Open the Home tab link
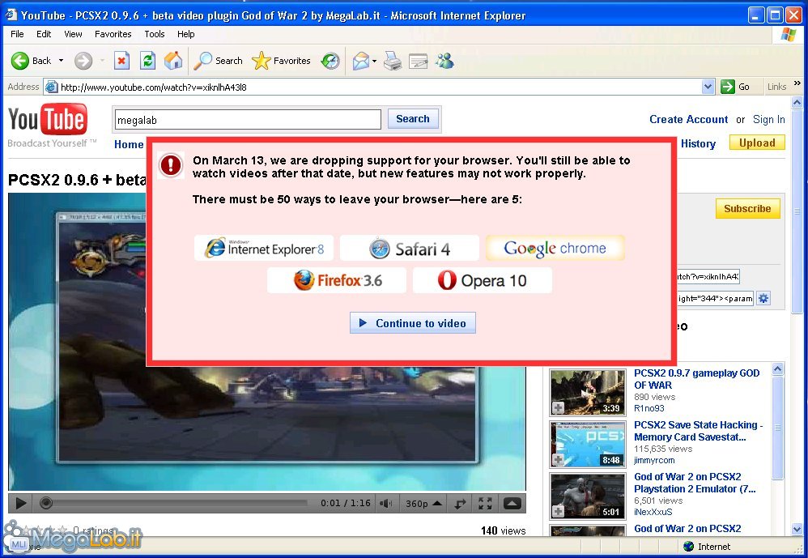 coord(128,144)
